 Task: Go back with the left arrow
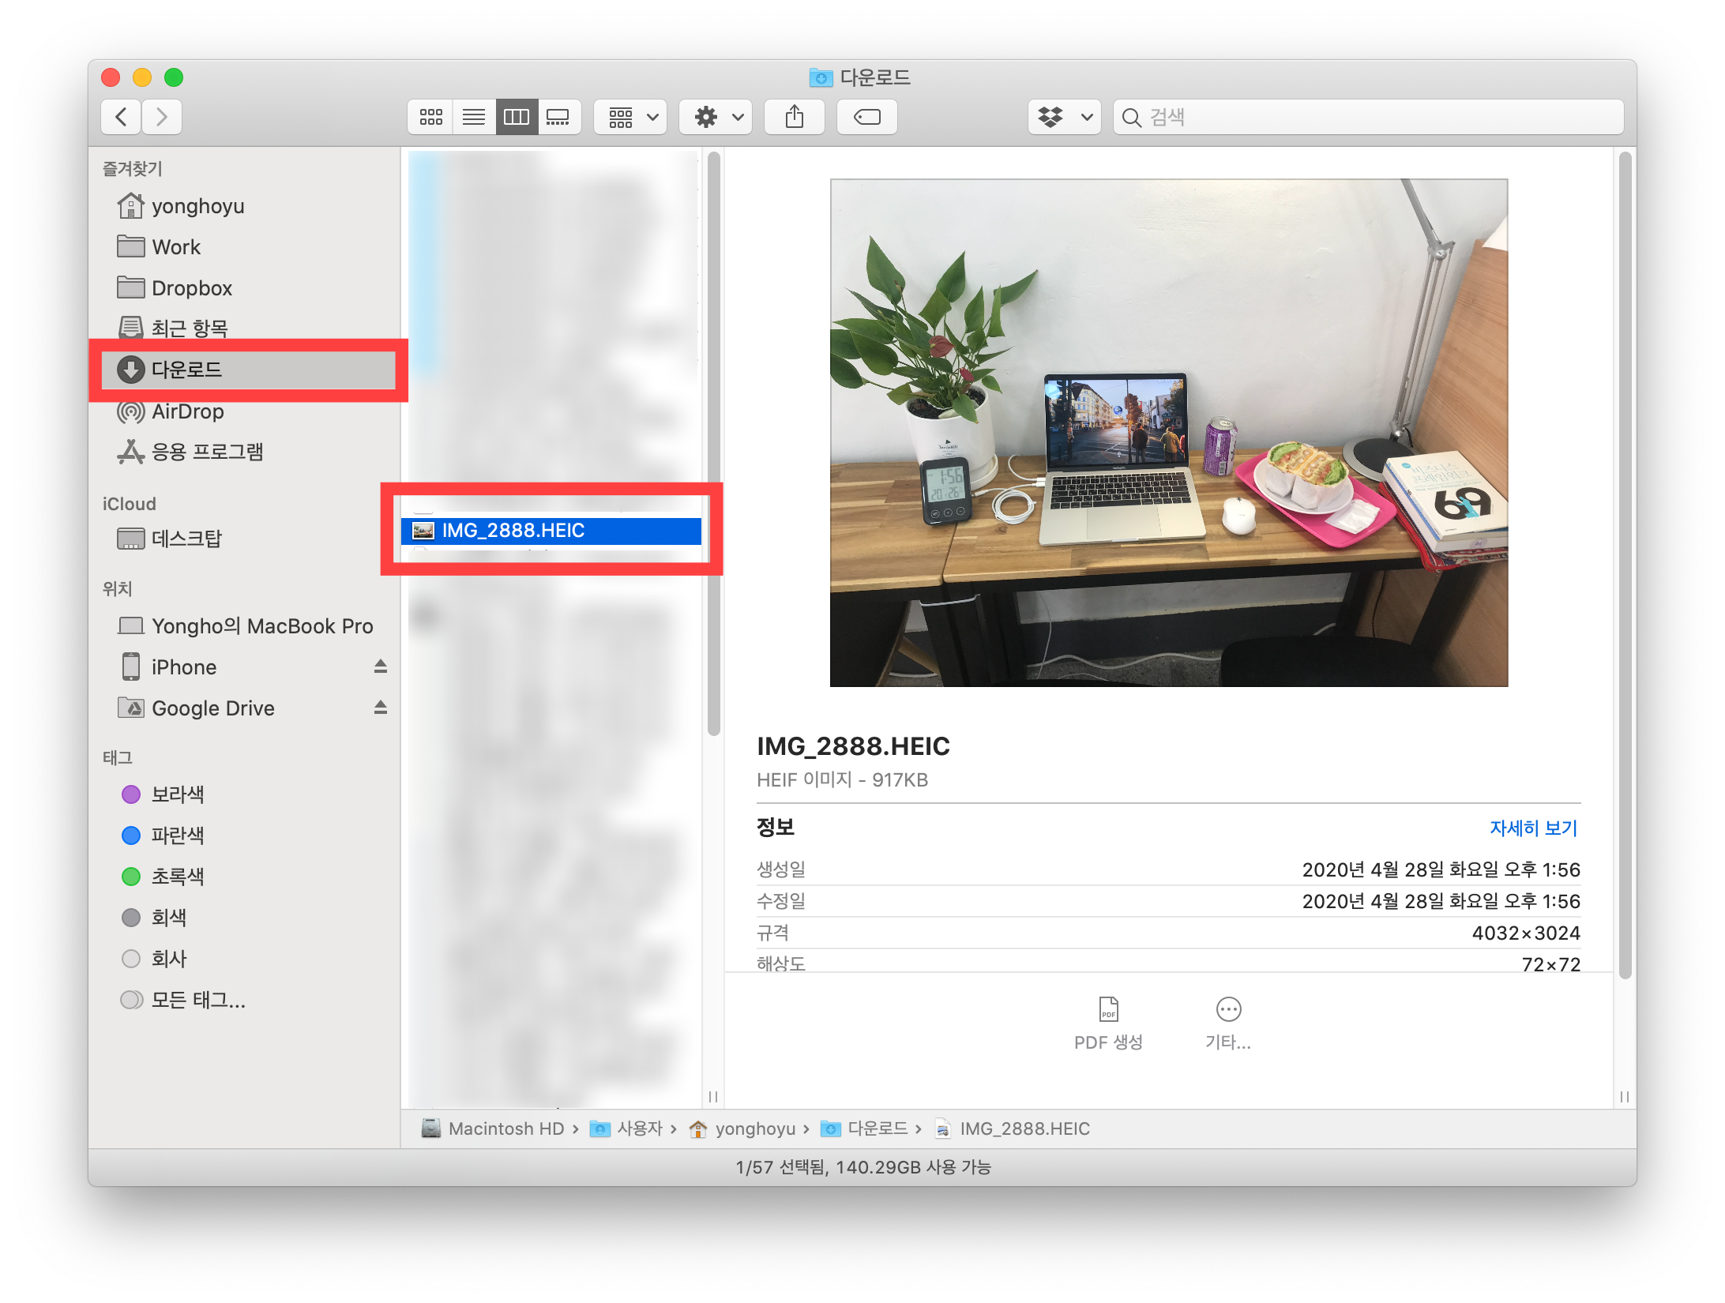tap(122, 117)
